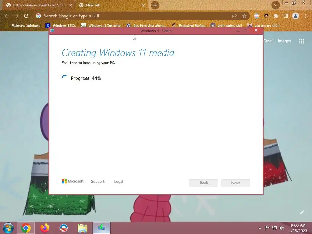This screenshot has width=312, height=234.
Task: Click the Obama logo taskbar icon
Action: (x=64, y=228)
